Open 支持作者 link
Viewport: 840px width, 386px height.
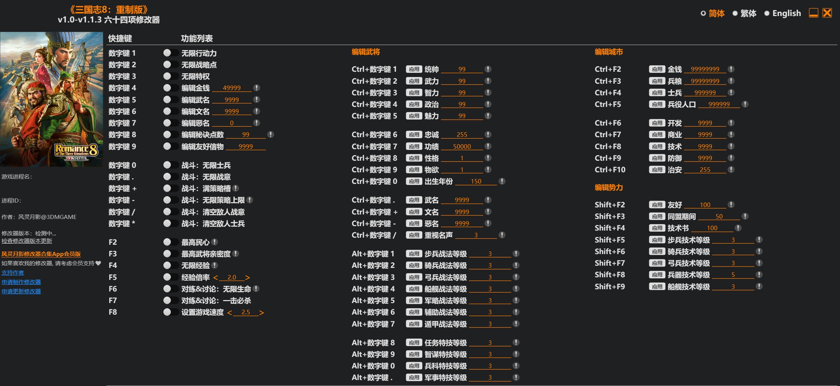point(13,273)
